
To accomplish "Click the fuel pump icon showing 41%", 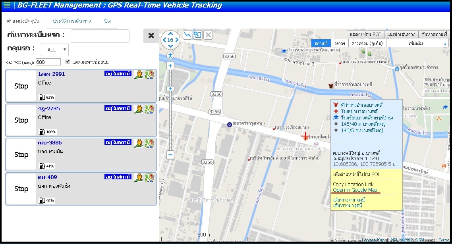I will pos(42,166).
